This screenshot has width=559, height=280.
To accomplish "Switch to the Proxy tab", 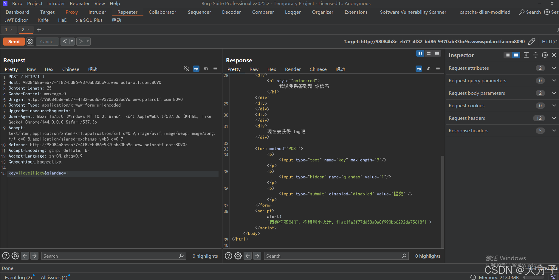I will tap(72, 12).
